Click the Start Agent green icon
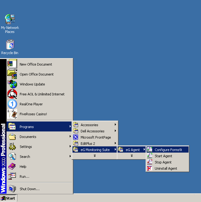Screen dimensions: 201x202 point(150,156)
